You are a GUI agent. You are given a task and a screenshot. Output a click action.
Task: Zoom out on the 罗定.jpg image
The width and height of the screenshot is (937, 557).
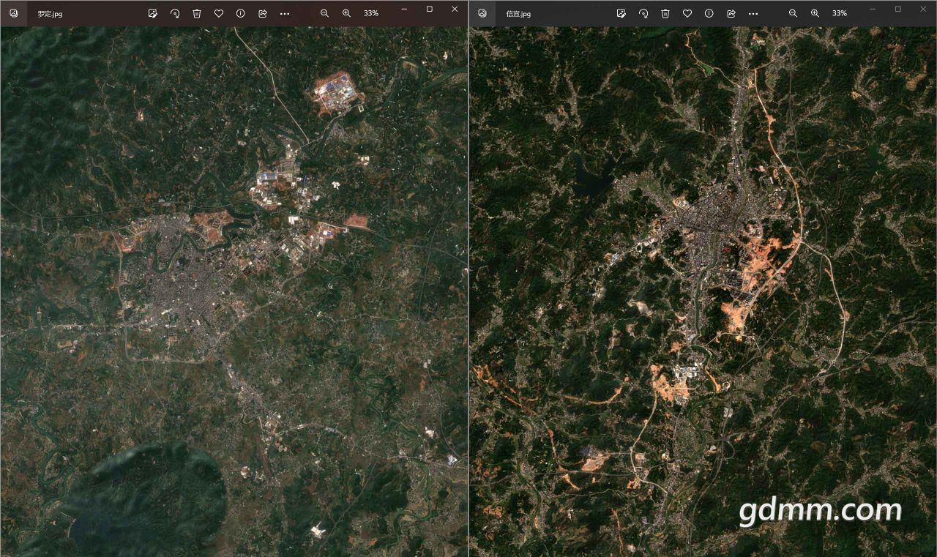324,13
